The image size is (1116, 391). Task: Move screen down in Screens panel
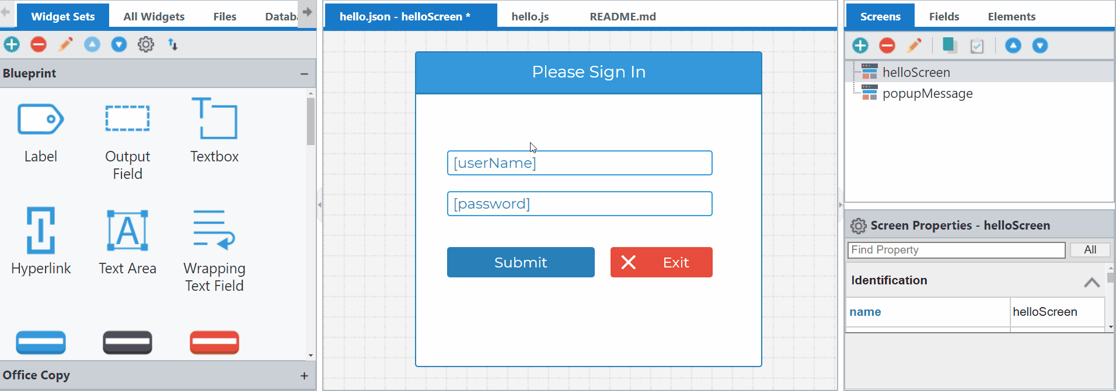(x=1040, y=45)
